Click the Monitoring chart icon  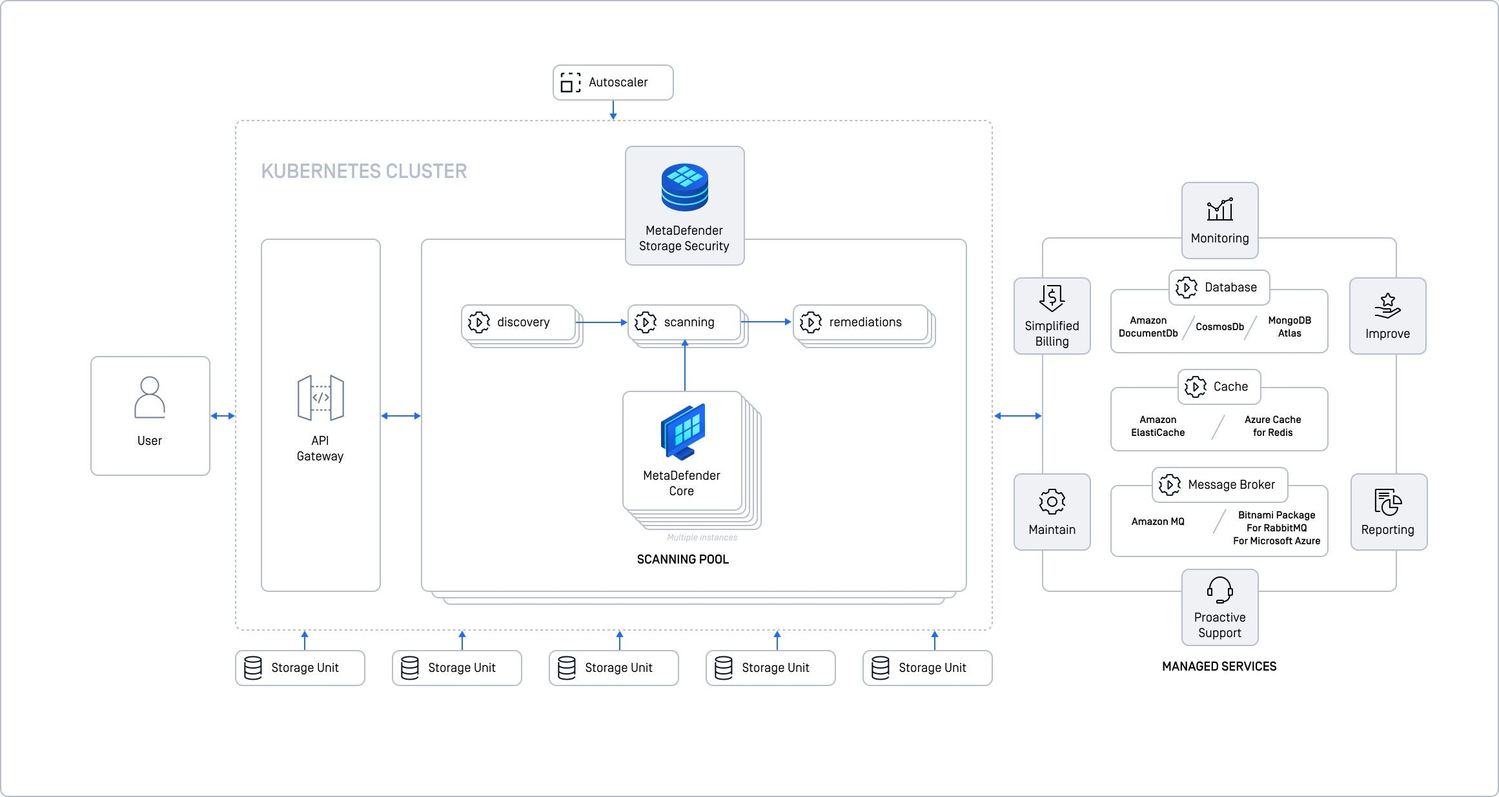click(x=1220, y=210)
